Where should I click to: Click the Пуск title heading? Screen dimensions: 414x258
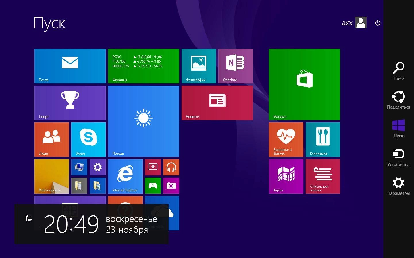(50, 23)
